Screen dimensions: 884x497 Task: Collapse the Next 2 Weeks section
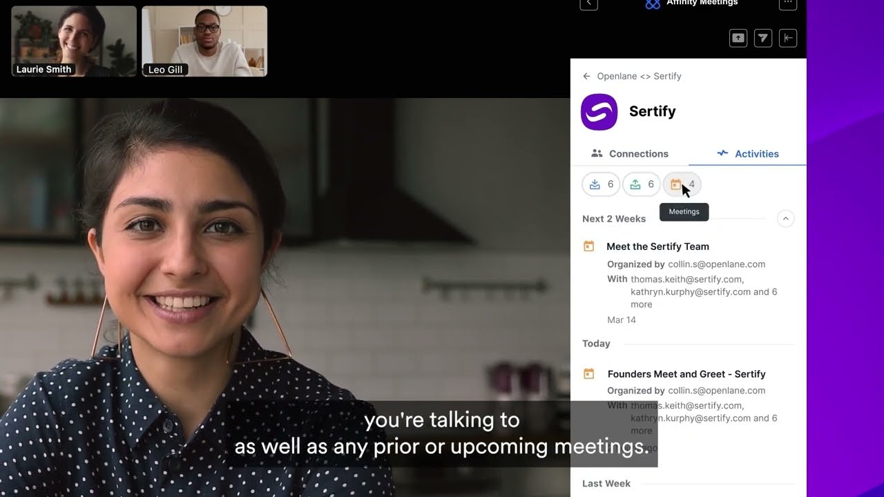pos(785,219)
